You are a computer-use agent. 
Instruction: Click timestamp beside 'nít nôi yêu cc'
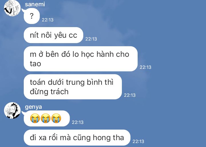(x=91, y=39)
